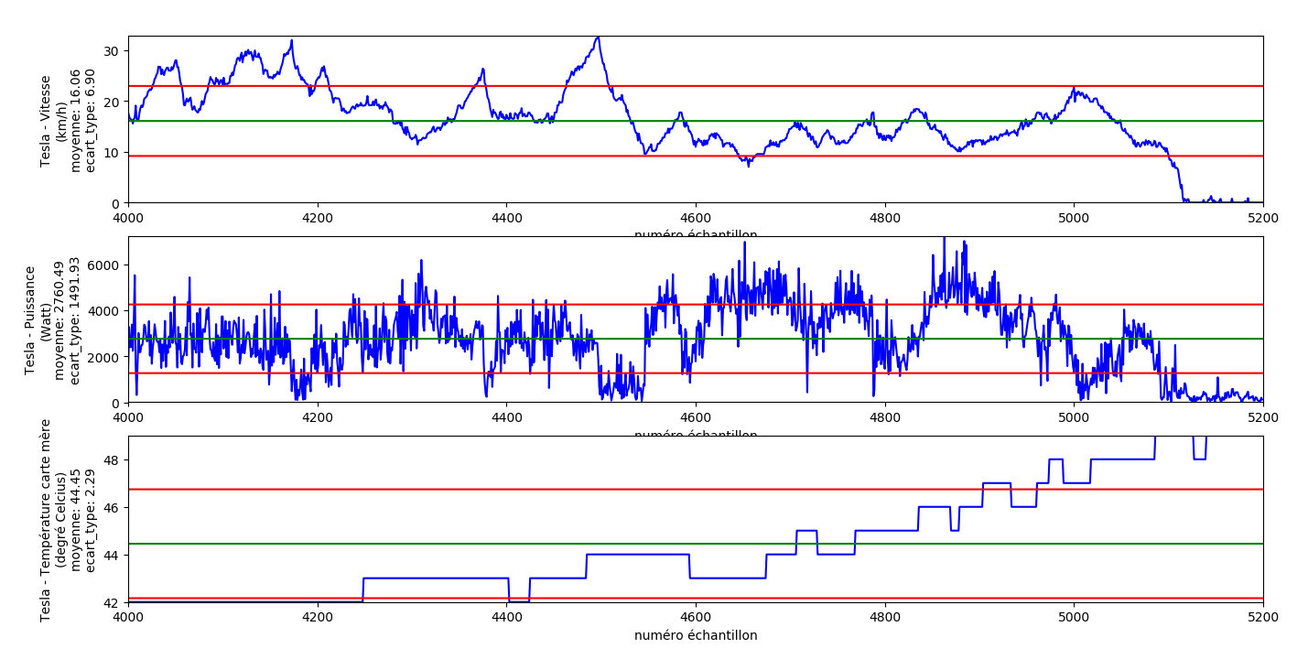Click the 'moyenne: 2760.49' label
1308x659 pixels.
(x=60, y=319)
